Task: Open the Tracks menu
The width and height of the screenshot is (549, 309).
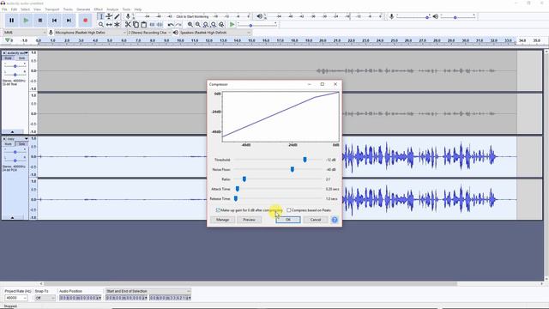Action: pyautogui.click(x=68, y=9)
